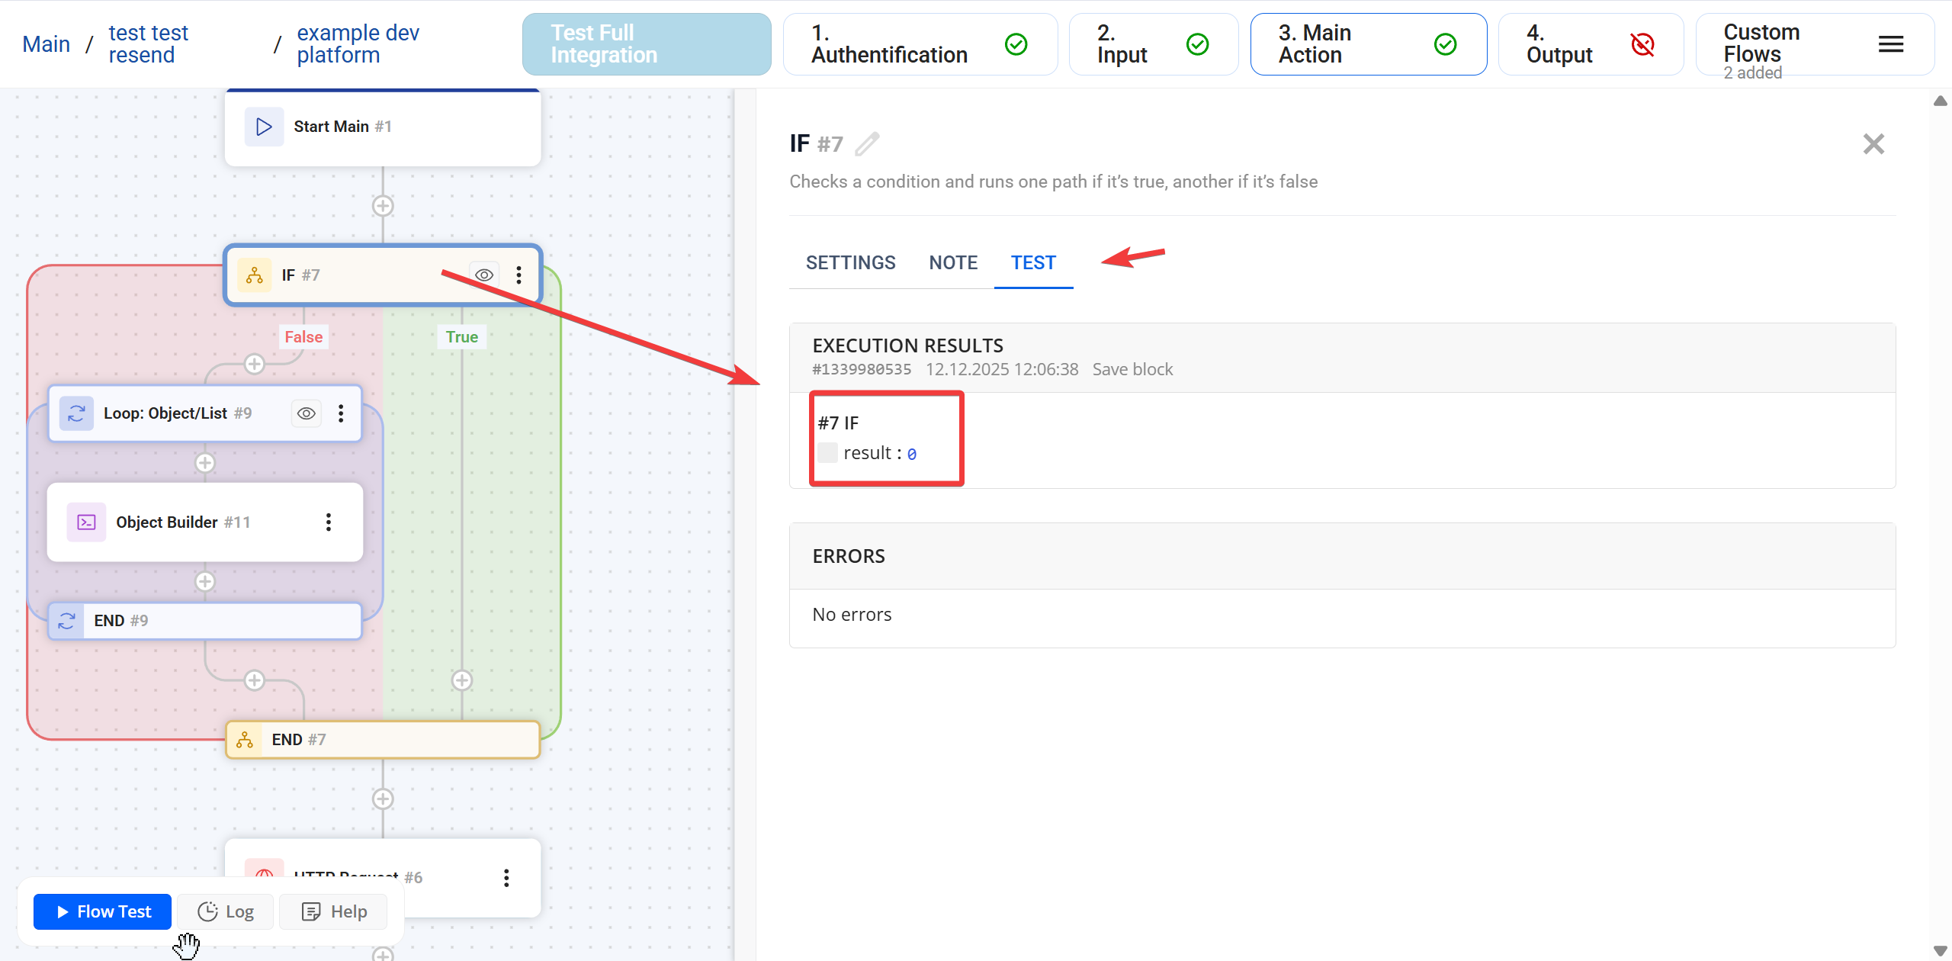The width and height of the screenshot is (1952, 961).
Task: Toggle eye icon on Loop Object/List #9
Action: click(x=306, y=413)
